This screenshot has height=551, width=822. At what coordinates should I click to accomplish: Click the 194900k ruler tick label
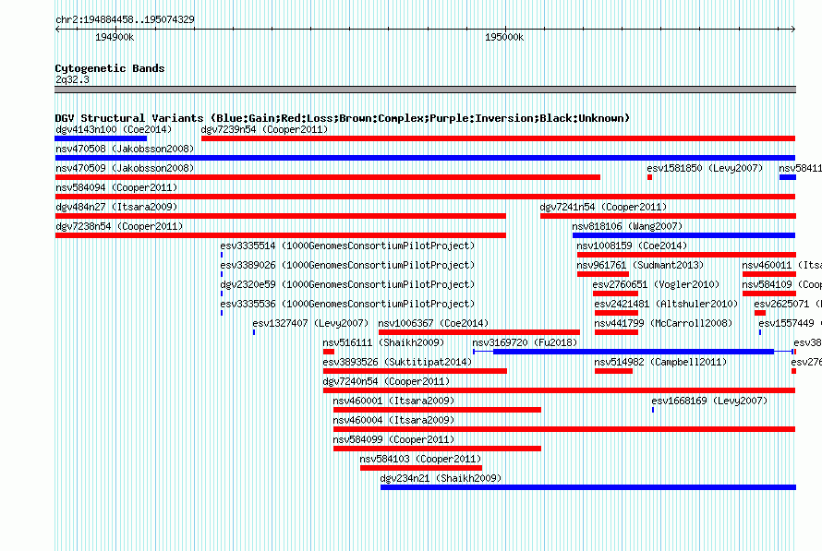[115, 37]
